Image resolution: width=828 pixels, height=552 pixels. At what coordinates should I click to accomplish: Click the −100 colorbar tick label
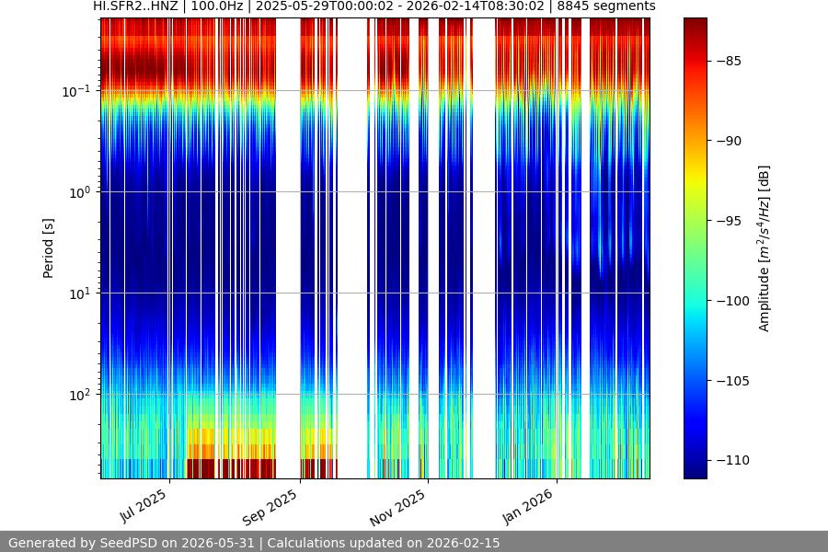tap(732, 301)
